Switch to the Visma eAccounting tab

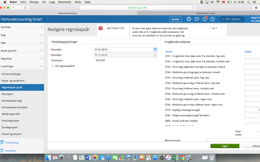[67, 13]
